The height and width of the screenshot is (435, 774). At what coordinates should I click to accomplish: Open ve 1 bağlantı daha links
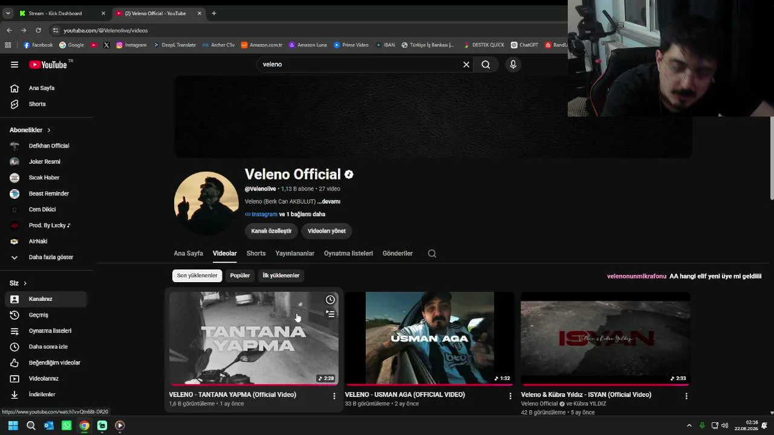click(x=302, y=214)
